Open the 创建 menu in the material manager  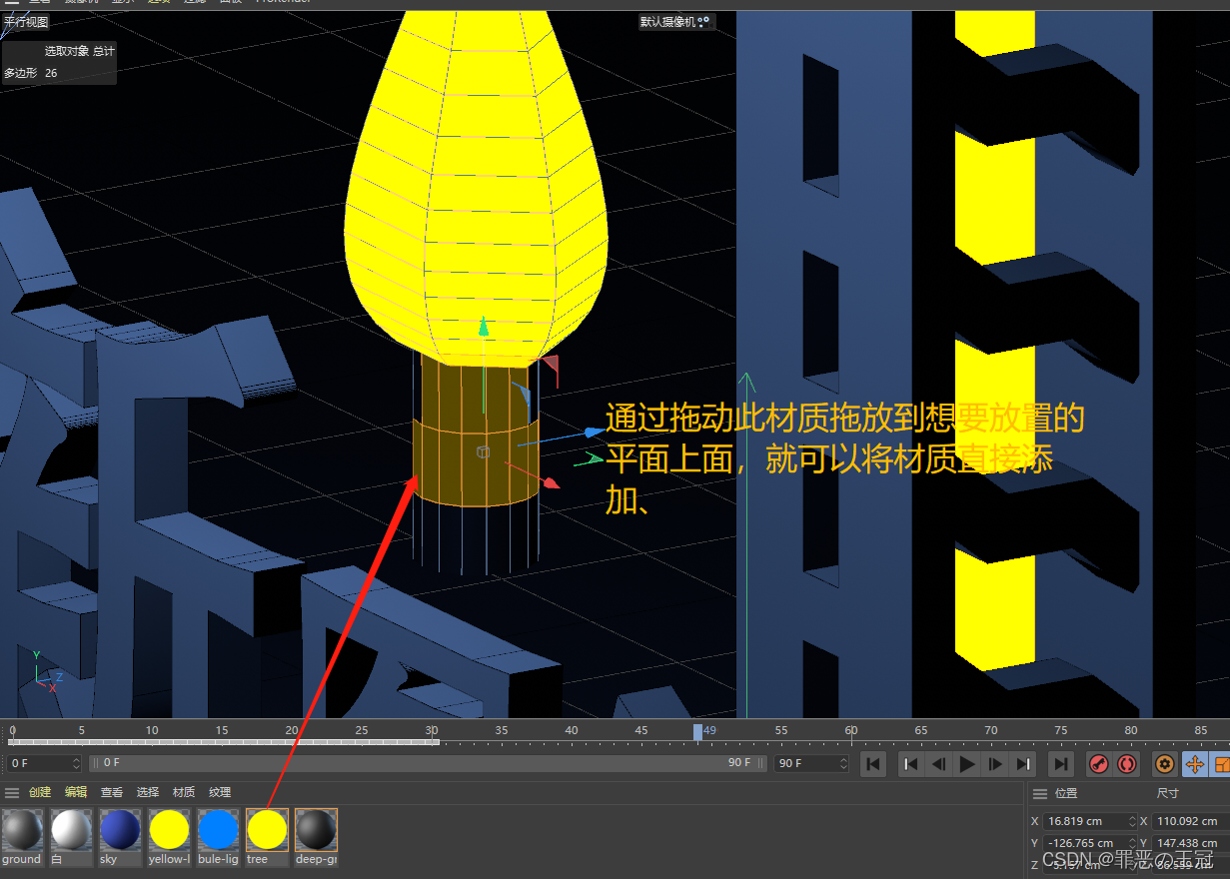[40, 792]
